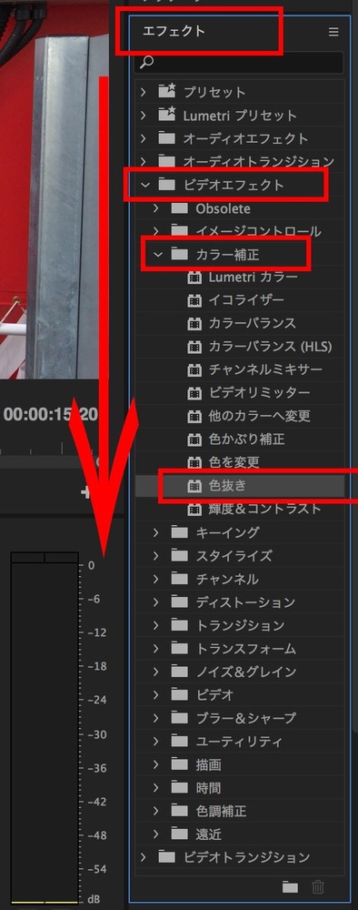Expand the ユーティリティ folder
This screenshot has height=910, width=358.
(x=156, y=741)
